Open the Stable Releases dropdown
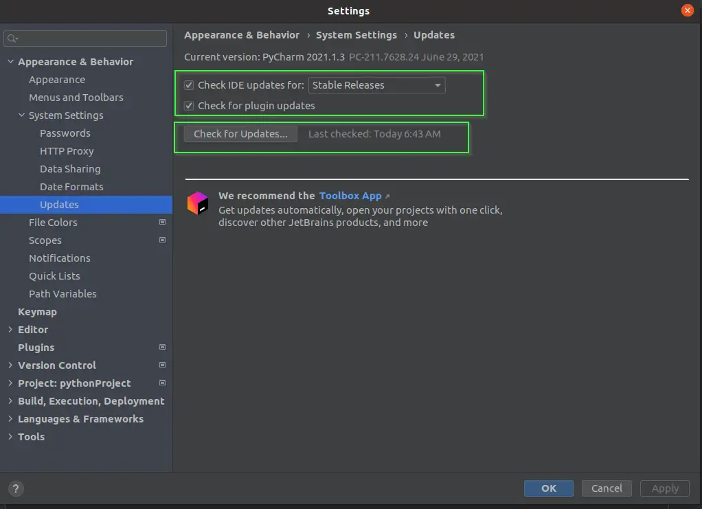Screen dimensions: 702x509 376,85
